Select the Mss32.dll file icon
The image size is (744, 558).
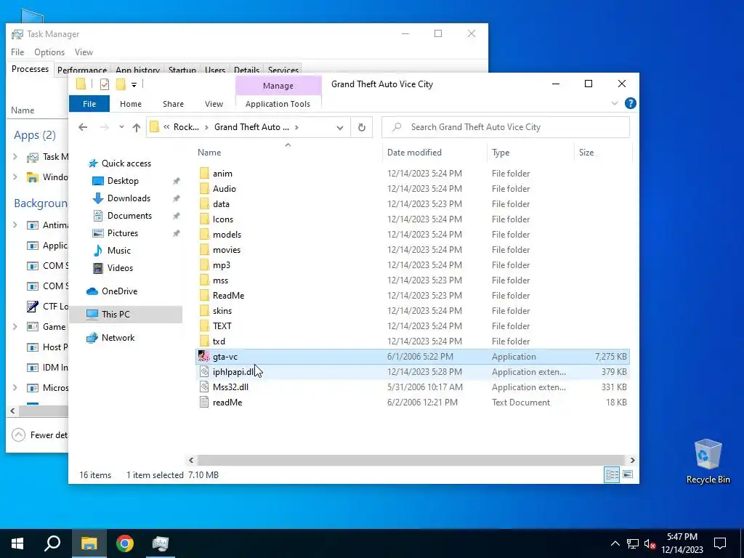pos(204,387)
